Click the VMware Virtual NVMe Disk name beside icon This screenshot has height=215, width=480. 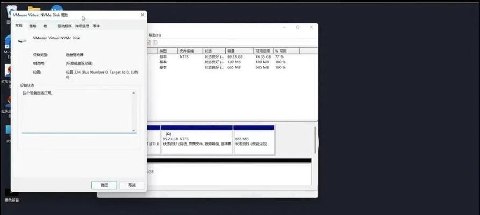56,38
